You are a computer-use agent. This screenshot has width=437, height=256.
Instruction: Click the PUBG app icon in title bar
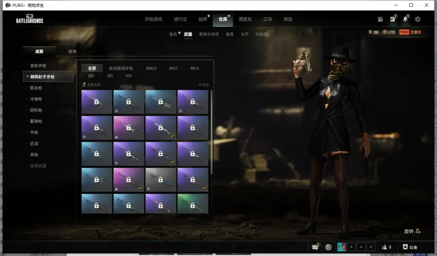coord(8,5)
